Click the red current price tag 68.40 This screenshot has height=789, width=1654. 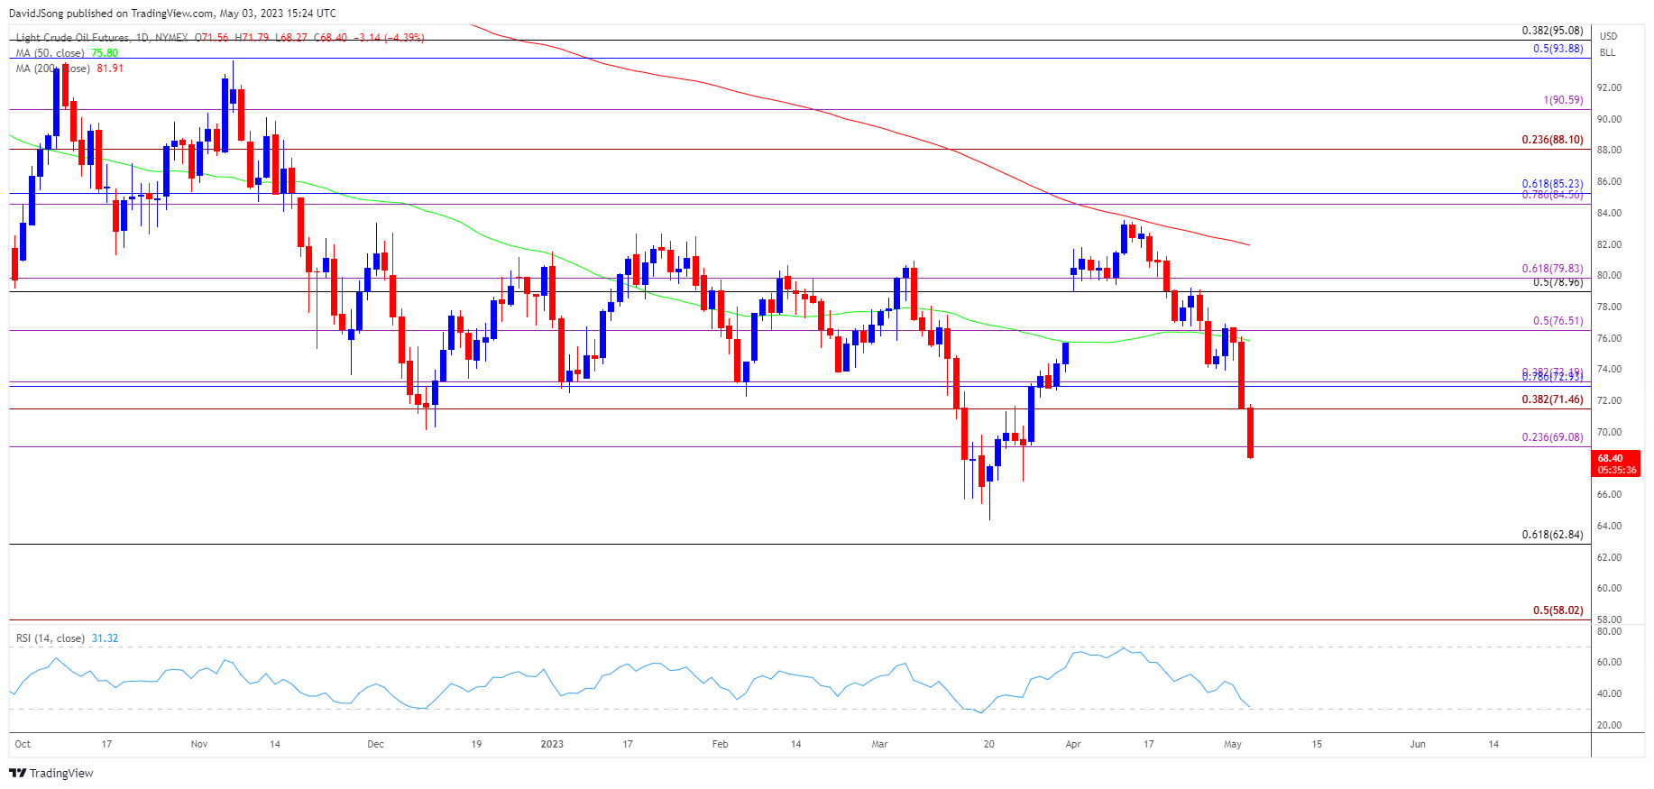pos(1616,463)
